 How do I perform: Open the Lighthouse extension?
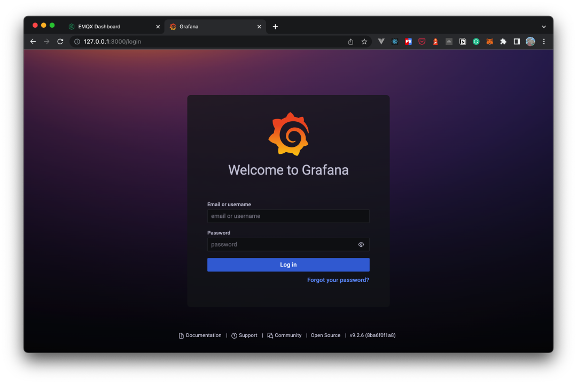pyautogui.click(x=435, y=42)
